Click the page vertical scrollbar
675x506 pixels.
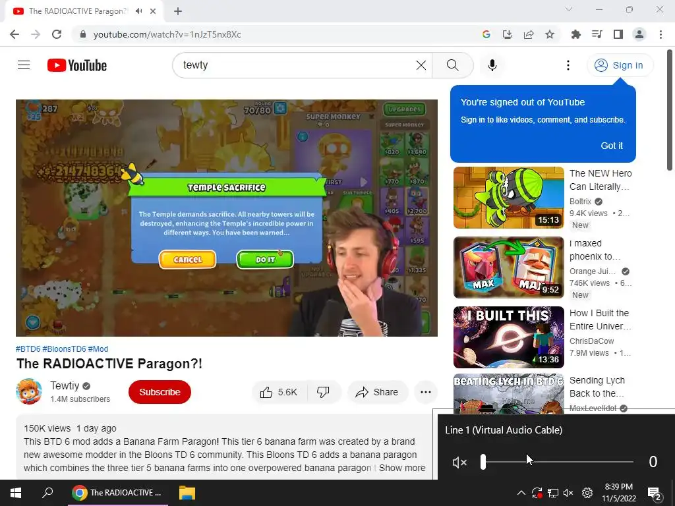click(x=670, y=110)
